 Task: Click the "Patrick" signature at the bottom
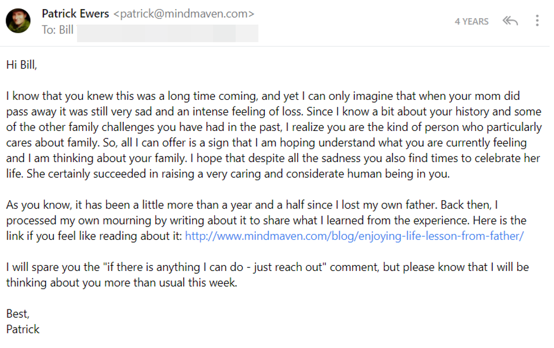tap(23, 329)
